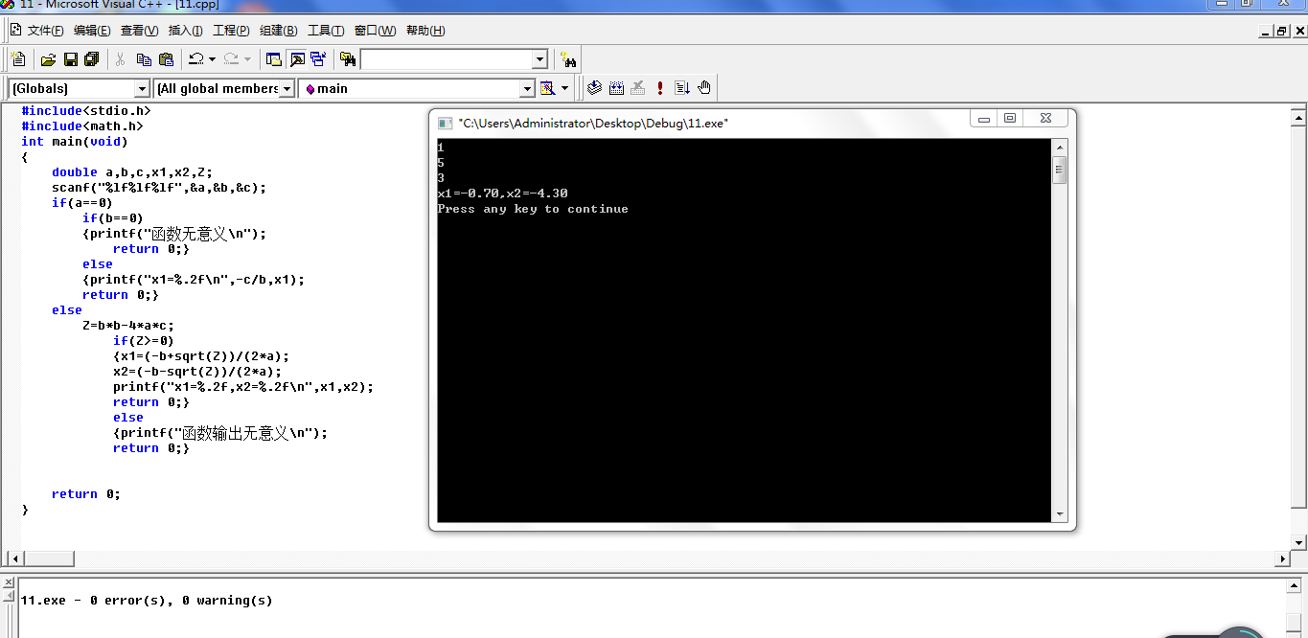Toggle the Workspace pane button
1308x638 pixels.
click(274, 59)
